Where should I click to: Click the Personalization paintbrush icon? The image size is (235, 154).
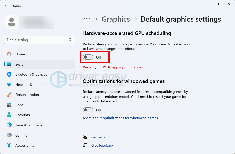[x=9, y=95]
